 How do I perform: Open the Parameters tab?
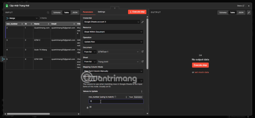click(x=88, y=12)
